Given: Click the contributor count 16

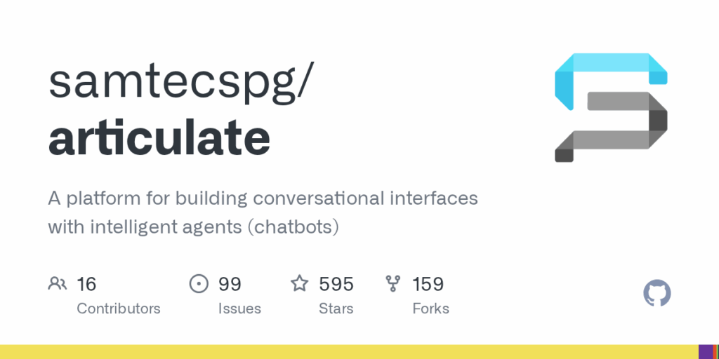Looking at the screenshot, I should click(86, 284).
